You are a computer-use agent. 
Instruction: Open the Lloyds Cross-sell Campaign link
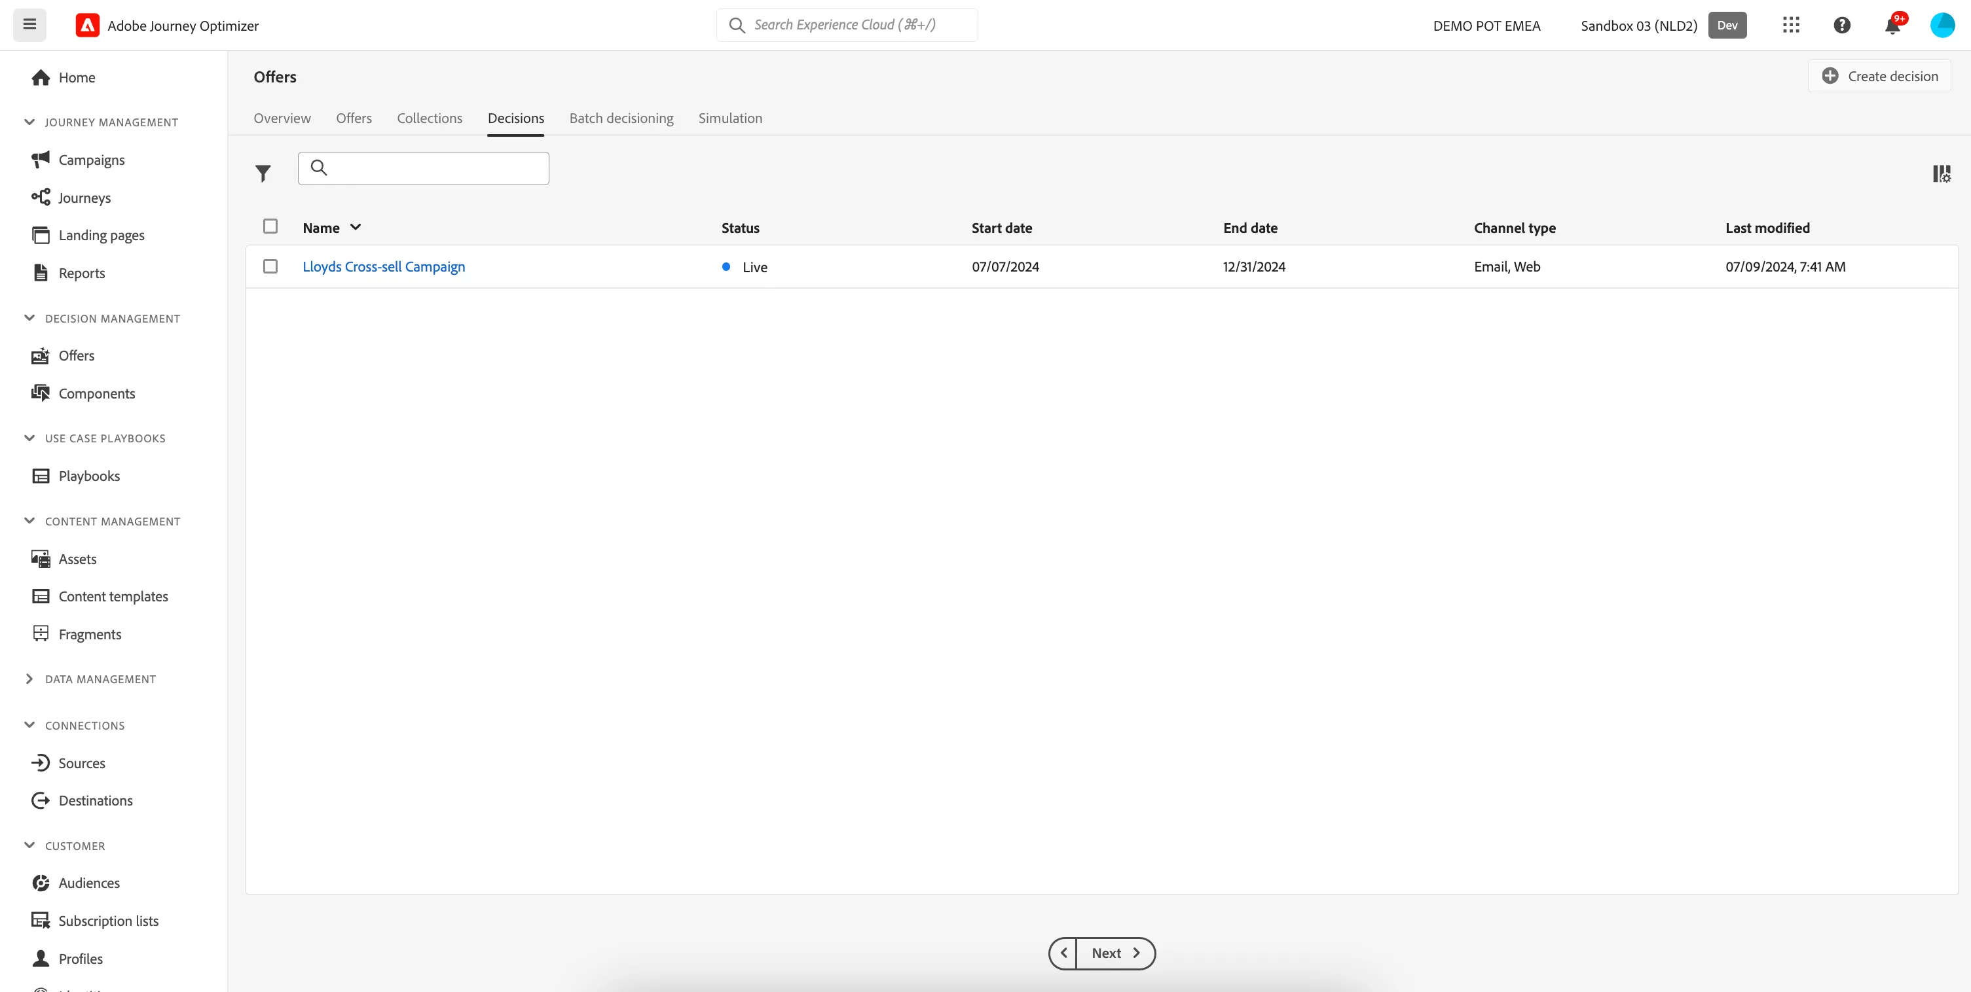(383, 266)
